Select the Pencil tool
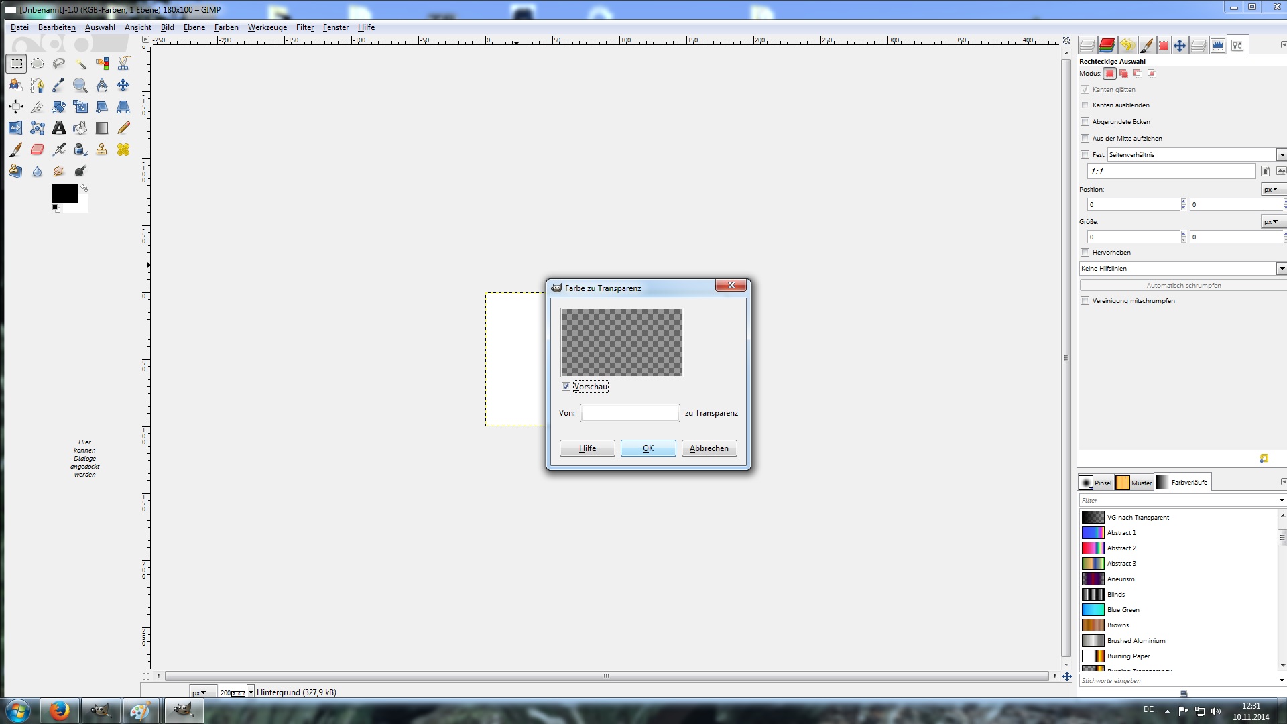The height and width of the screenshot is (724, 1287). coord(123,128)
